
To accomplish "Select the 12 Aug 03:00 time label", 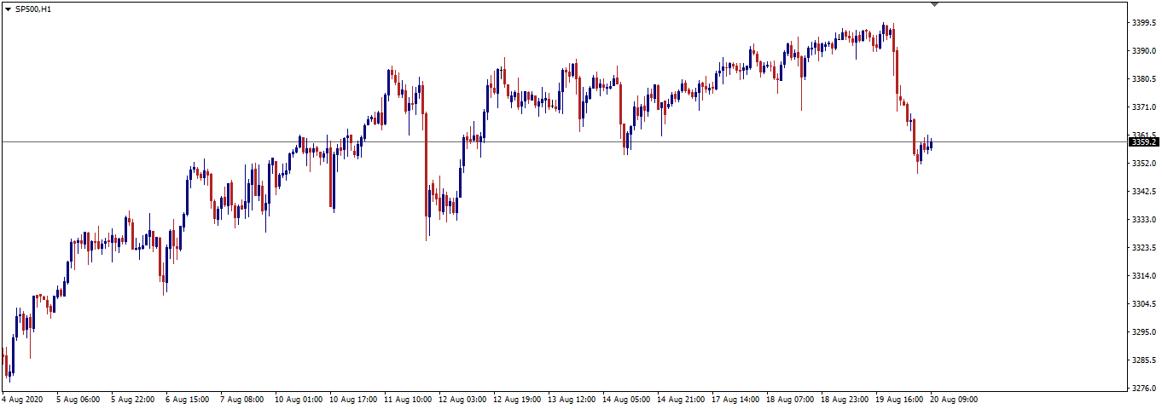I will [x=462, y=399].
